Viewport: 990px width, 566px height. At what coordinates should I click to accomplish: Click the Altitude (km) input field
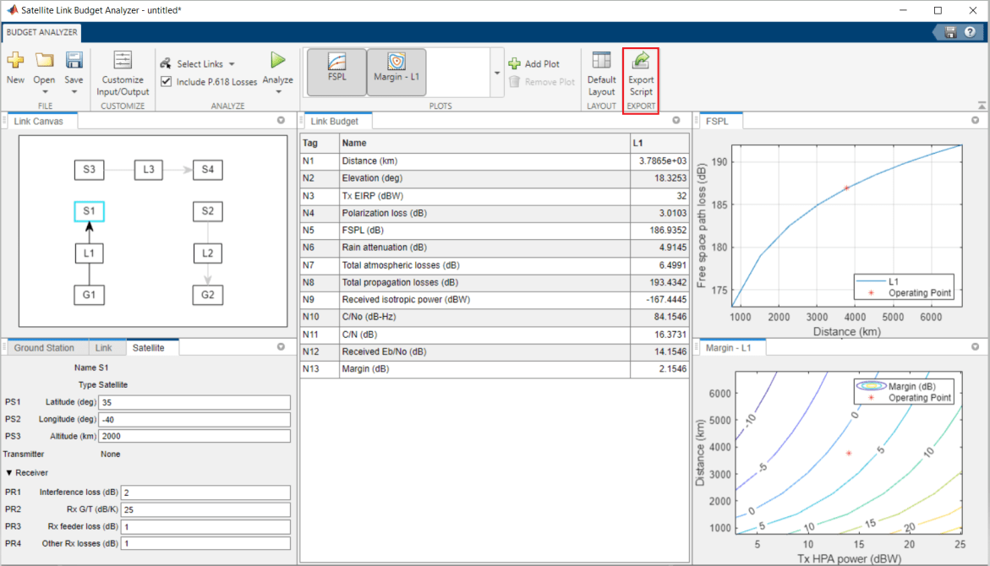(194, 437)
